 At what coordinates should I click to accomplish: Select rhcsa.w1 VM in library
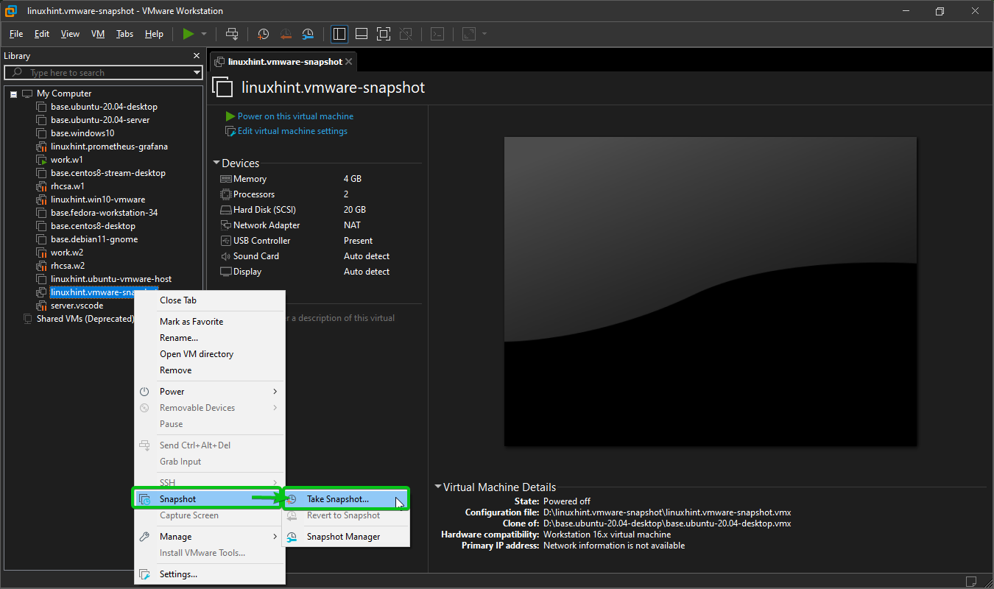68,186
